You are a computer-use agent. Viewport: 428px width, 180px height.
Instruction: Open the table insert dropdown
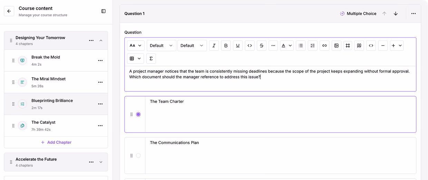136,59
